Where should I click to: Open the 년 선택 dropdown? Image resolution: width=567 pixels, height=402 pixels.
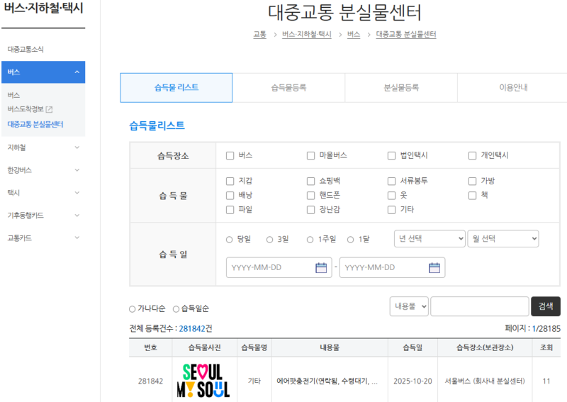(x=429, y=239)
